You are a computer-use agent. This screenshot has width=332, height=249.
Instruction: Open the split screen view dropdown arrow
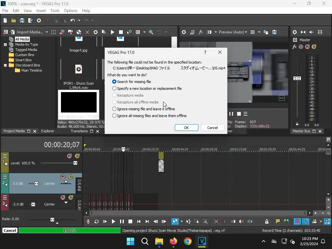pos(216,32)
